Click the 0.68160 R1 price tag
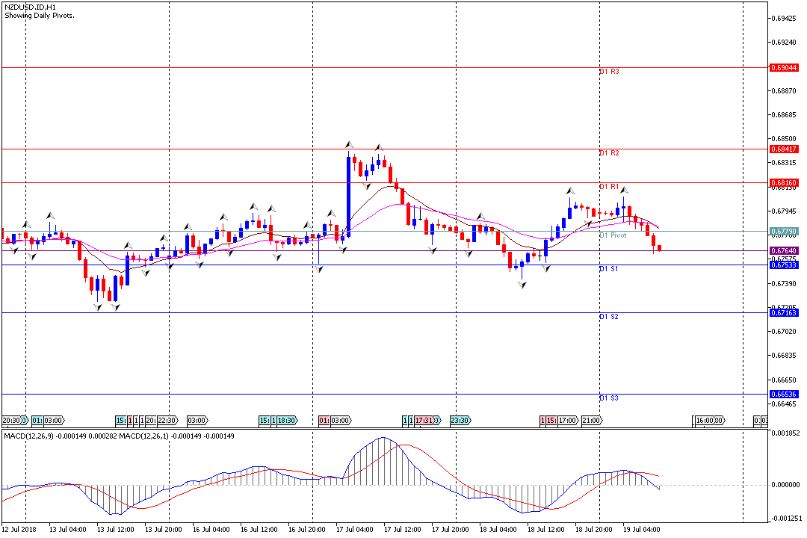Viewport: 807px width, 538px height. click(783, 182)
